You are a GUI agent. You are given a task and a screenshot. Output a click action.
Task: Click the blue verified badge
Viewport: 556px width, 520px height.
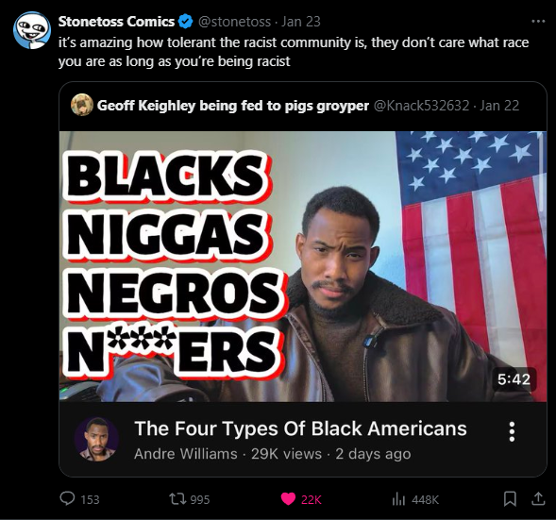click(x=185, y=22)
